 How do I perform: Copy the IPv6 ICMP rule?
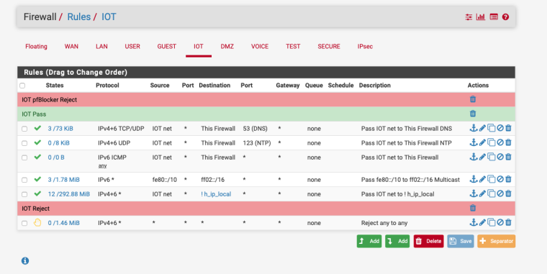(x=491, y=157)
